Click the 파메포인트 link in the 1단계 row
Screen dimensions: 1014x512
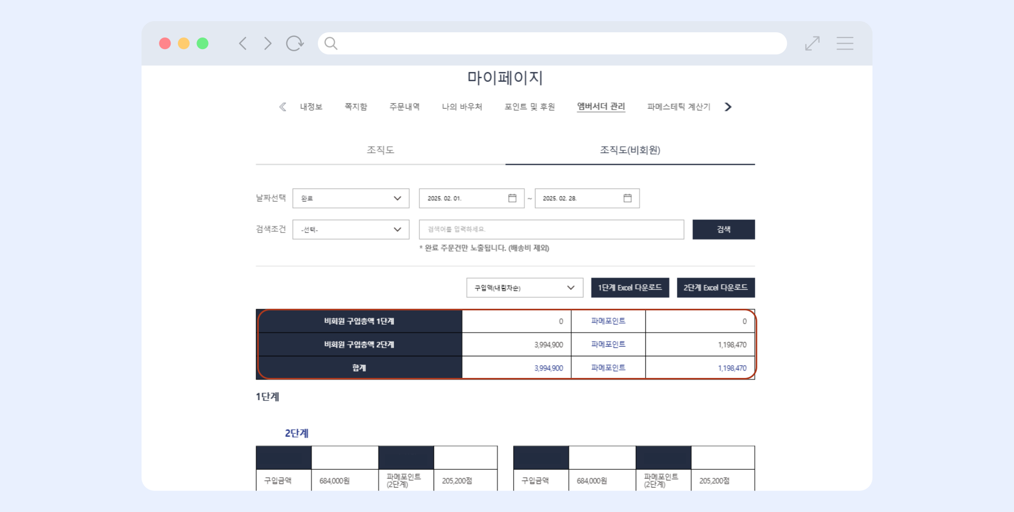click(x=608, y=321)
